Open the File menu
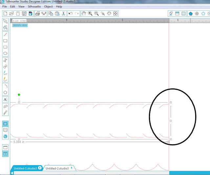 coord(5,7)
